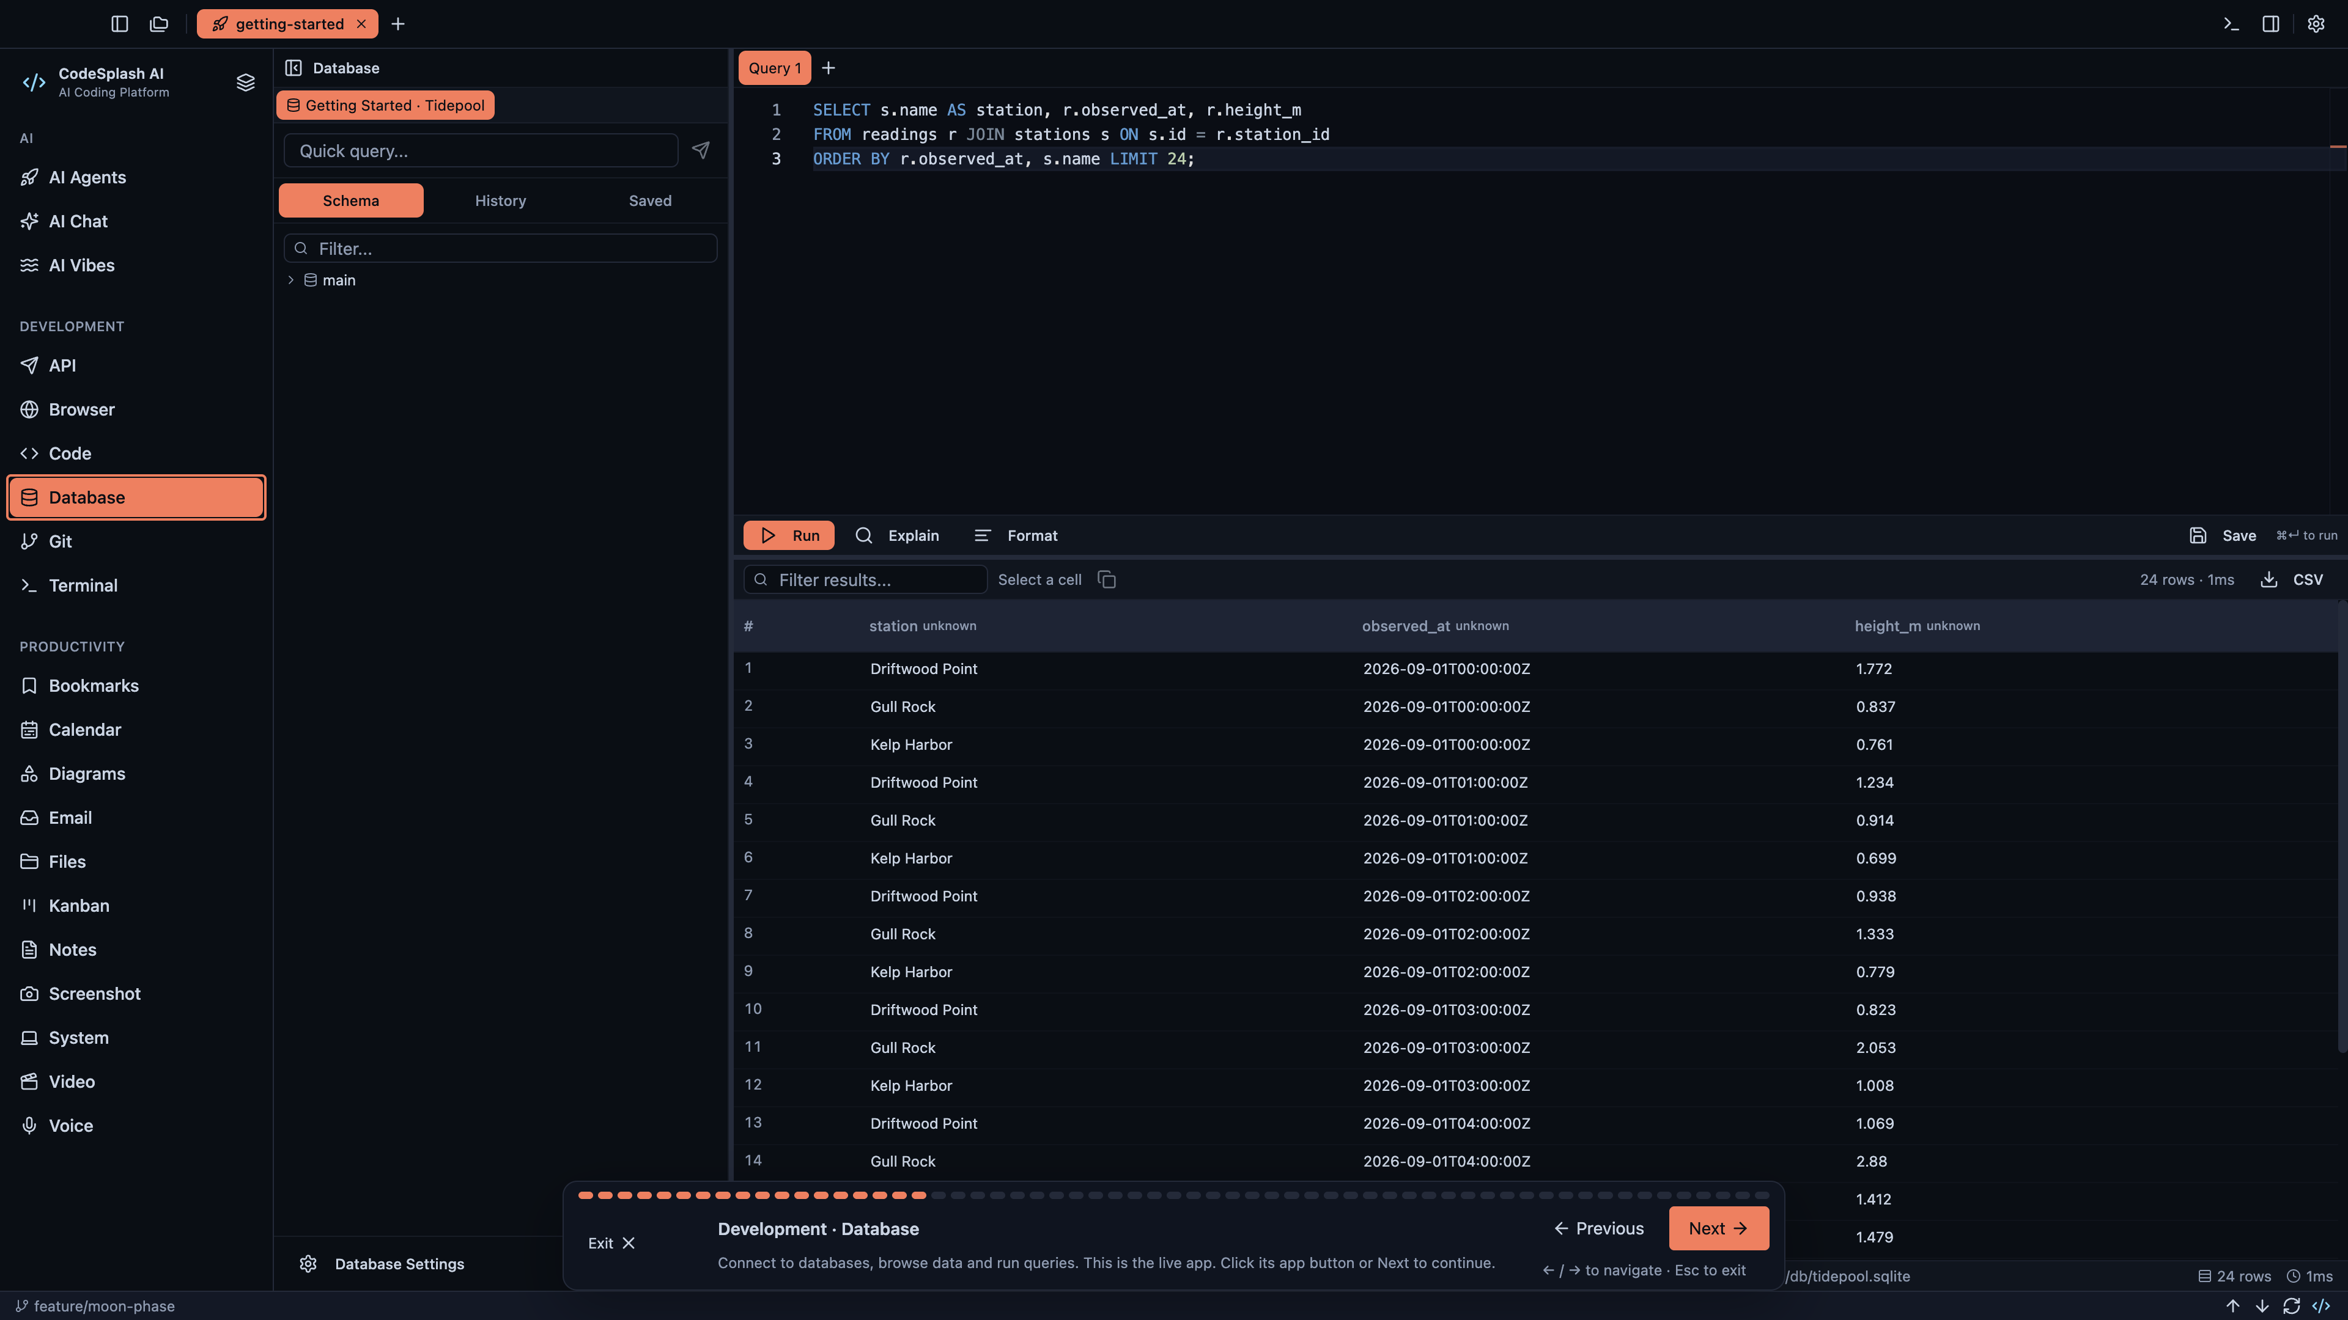Click Explain to view query plan
Screen dimensions: 2348x1320
897,536
